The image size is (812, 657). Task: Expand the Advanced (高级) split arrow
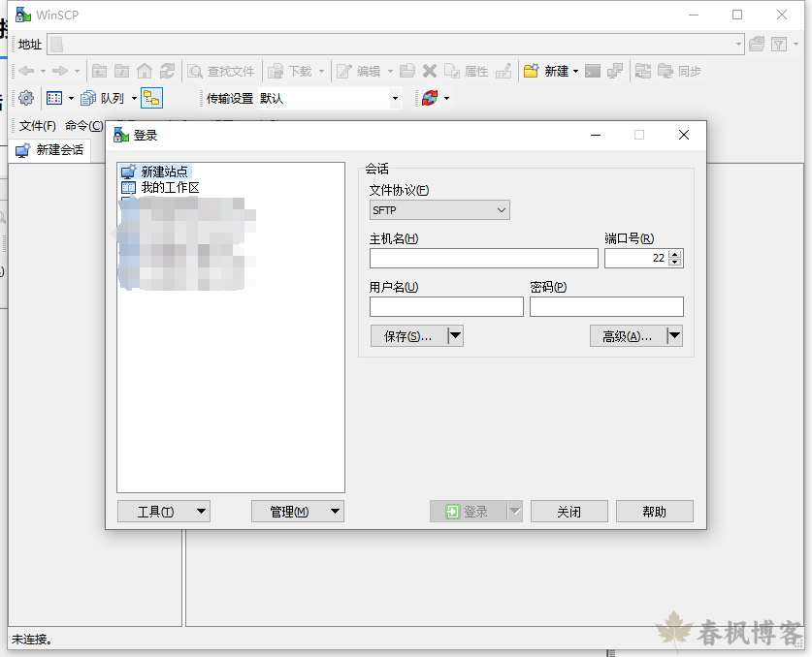point(674,335)
